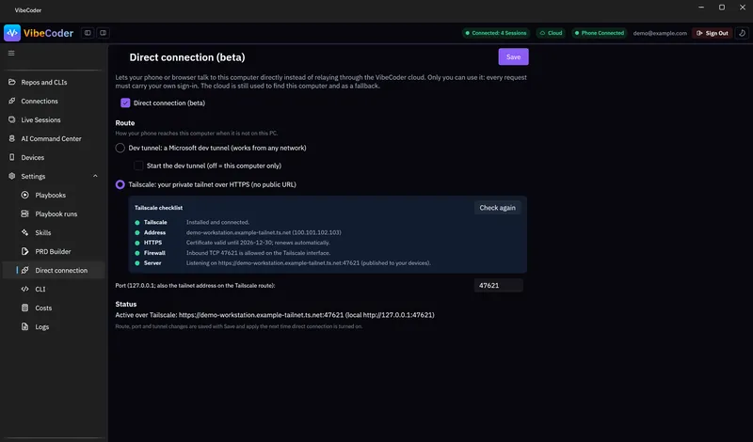Click the Cloud status badge
This screenshot has width=753, height=442.
[x=551, y=33]
